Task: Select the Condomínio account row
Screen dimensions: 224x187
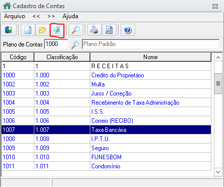Action: [x=106, y=166]
